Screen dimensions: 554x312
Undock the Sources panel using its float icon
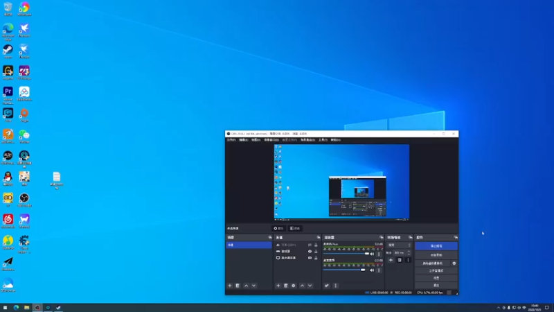(x=319, y=237)
